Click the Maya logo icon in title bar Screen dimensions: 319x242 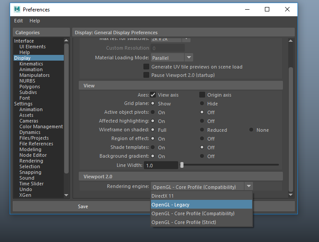click(17, 9)
